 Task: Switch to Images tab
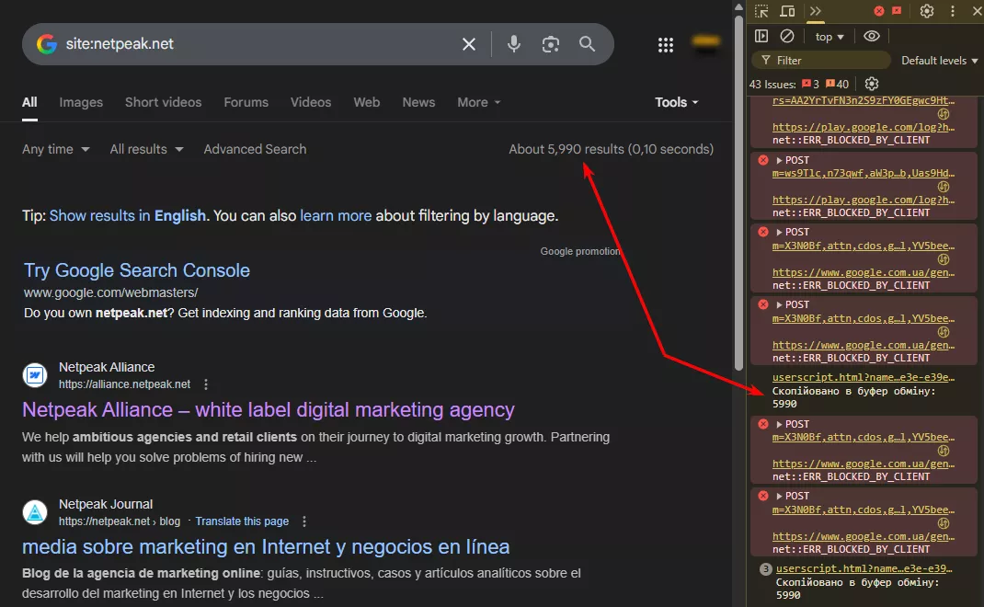pos(81,102)
